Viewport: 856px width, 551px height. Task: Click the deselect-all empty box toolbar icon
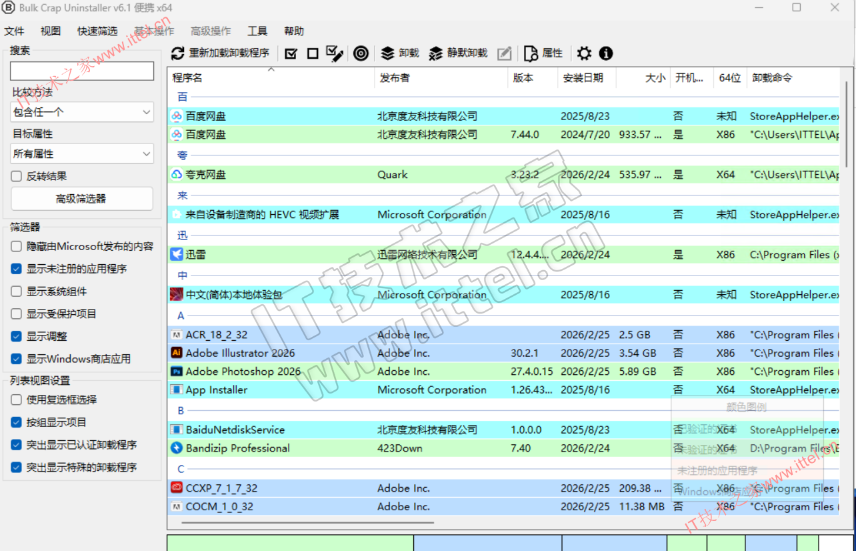(313, 53)
